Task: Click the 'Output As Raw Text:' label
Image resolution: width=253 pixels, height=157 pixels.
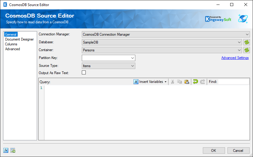Action: (54, 73)
